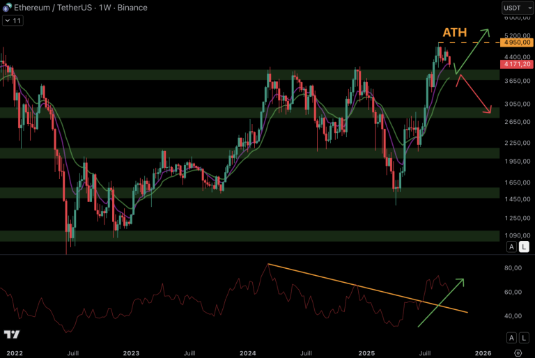
Task: Toggle log scale L on price pane
Action: click(x=524, y=247)
